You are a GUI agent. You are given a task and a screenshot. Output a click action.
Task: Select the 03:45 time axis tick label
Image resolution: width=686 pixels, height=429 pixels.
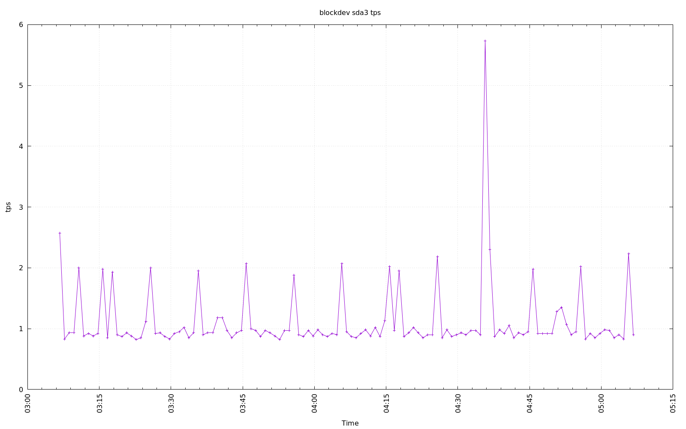pyautogui.click(x=243, y=404)
